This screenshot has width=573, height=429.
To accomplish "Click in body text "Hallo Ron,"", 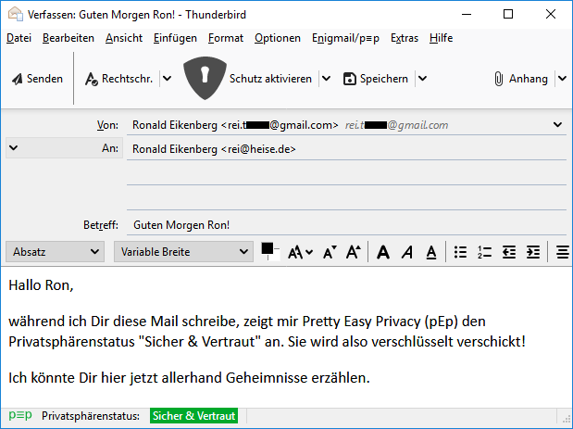I will [x=41, y=284].
